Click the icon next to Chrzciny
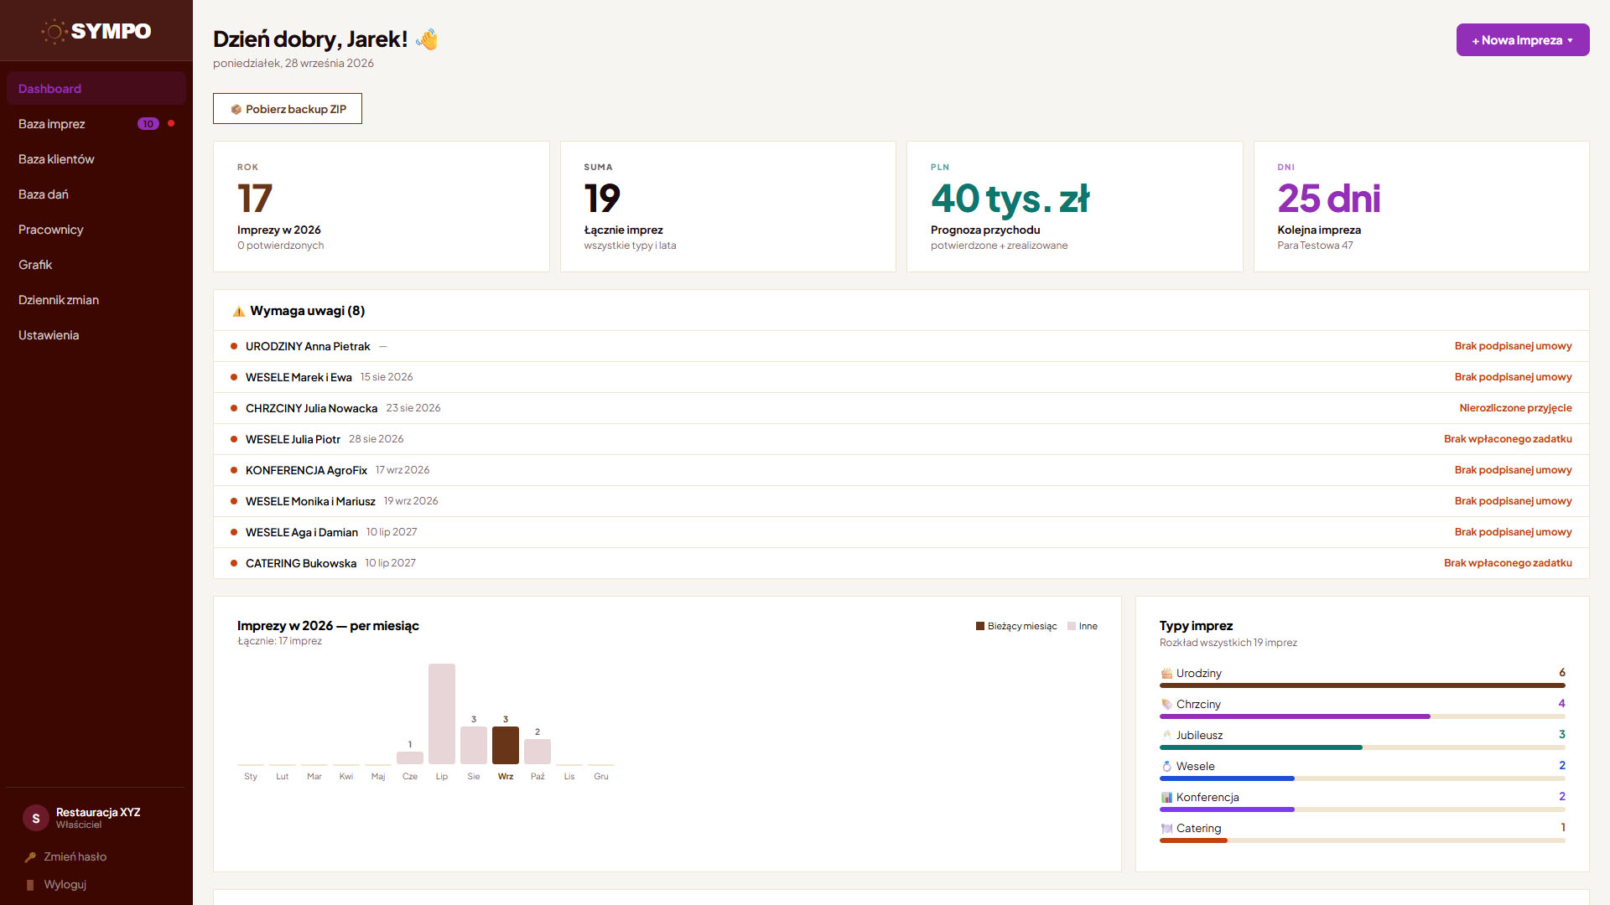The image size is (1610, 905). pyautogui.click(x=1166, y=705)
